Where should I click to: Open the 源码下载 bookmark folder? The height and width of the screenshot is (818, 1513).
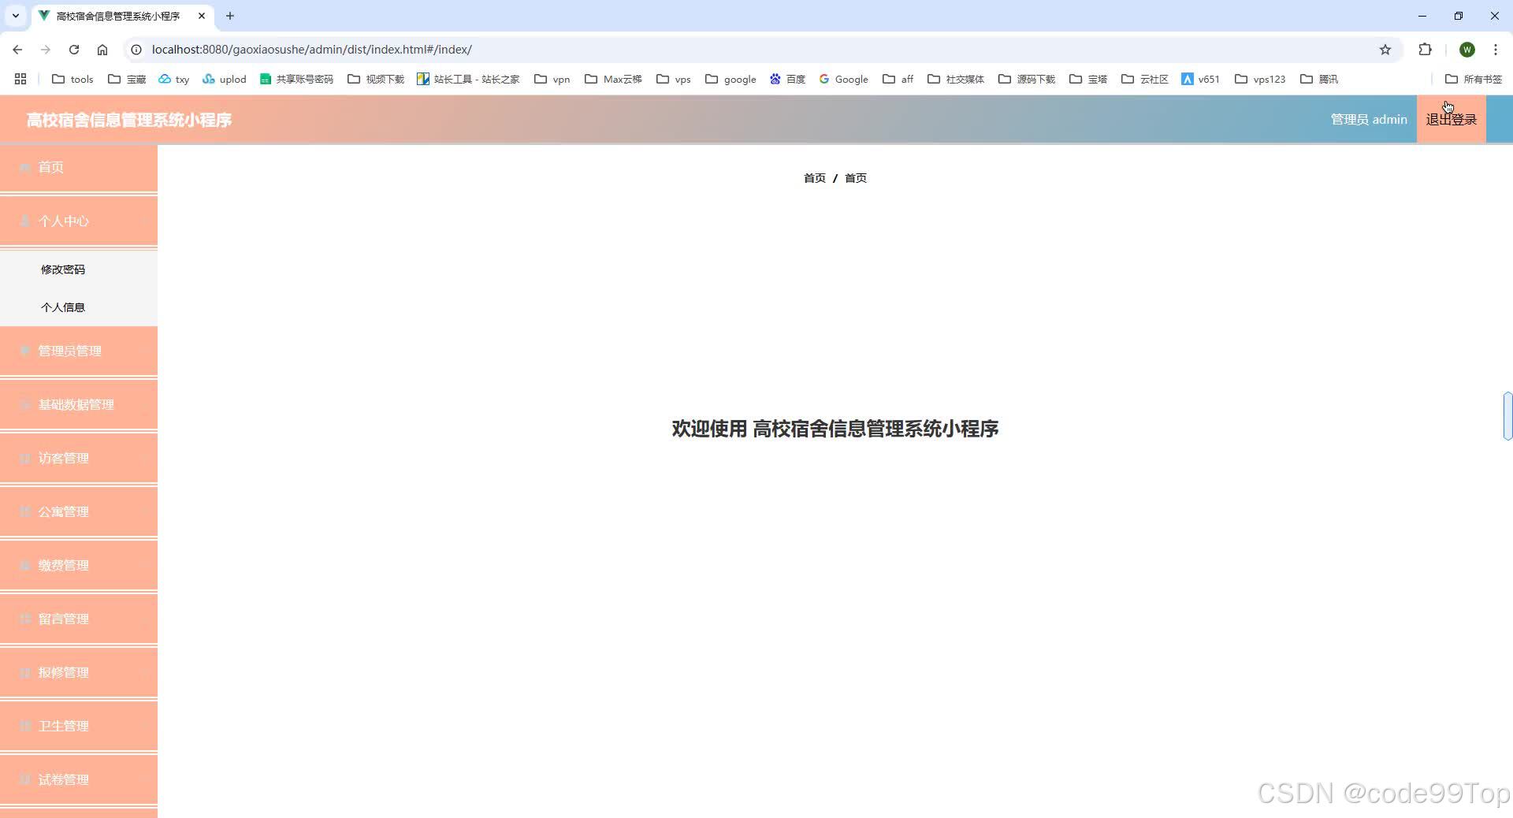pos(1027,79)
